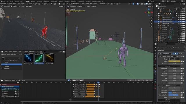Open the Render properties tab
Viewport: 186px width, 104px height.
coord(155,51)
